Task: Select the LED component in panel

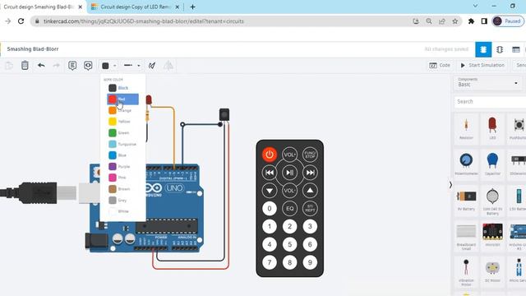Action: pyautogui.click(x=492, y=129)
